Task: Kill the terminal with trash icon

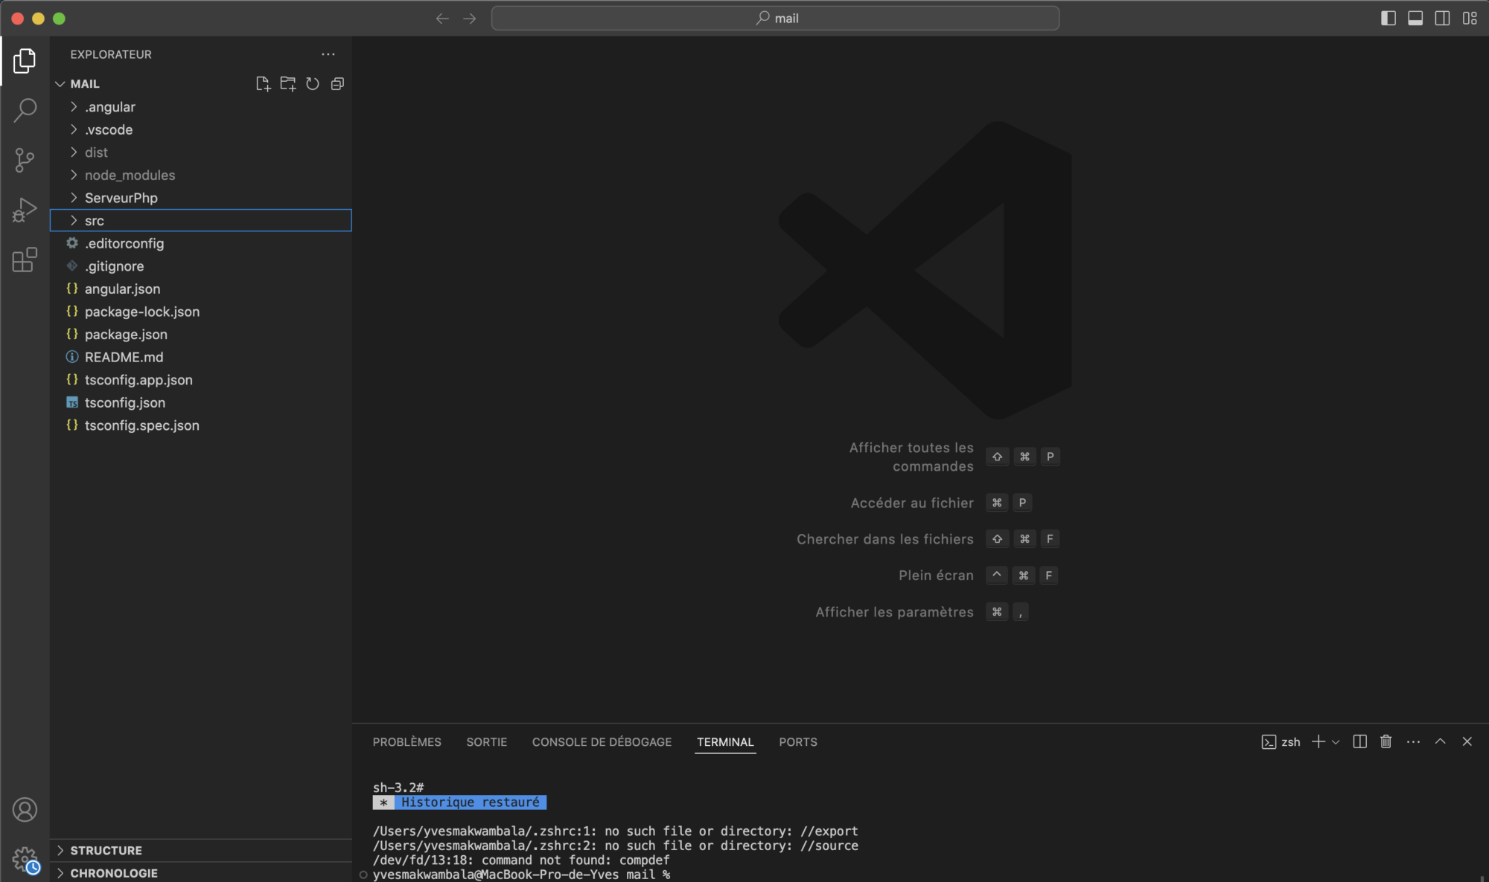Action: 1386,741
